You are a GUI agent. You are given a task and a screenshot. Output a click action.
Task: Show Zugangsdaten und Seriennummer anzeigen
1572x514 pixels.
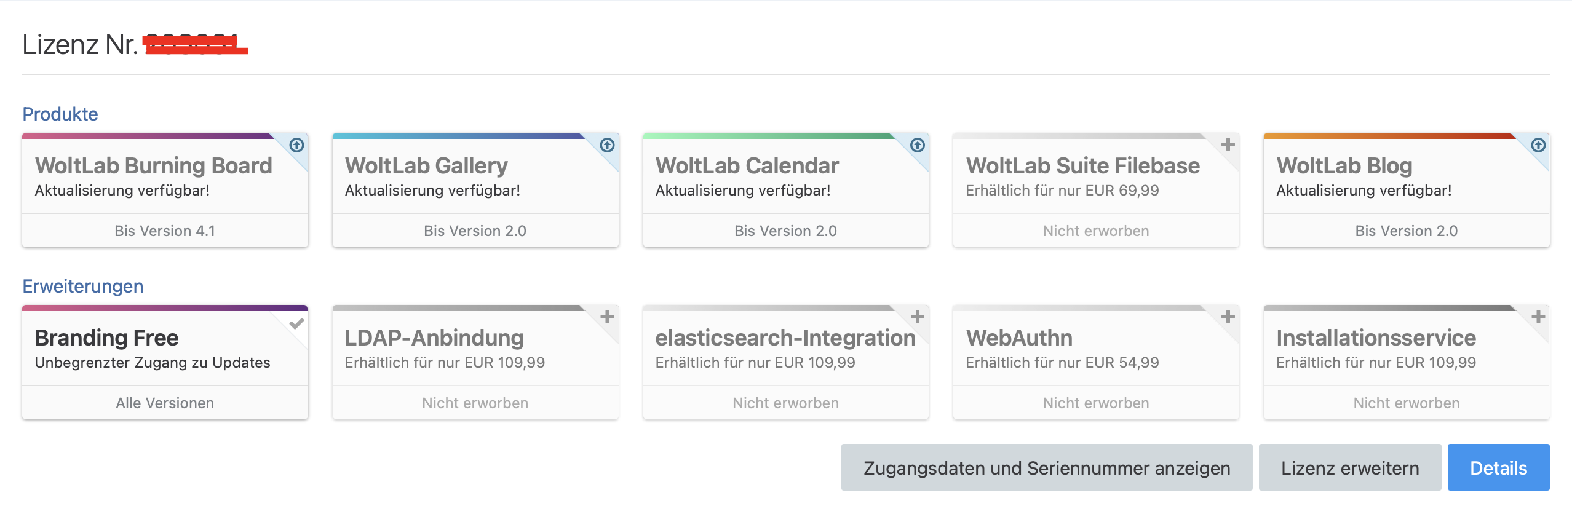1046,468
